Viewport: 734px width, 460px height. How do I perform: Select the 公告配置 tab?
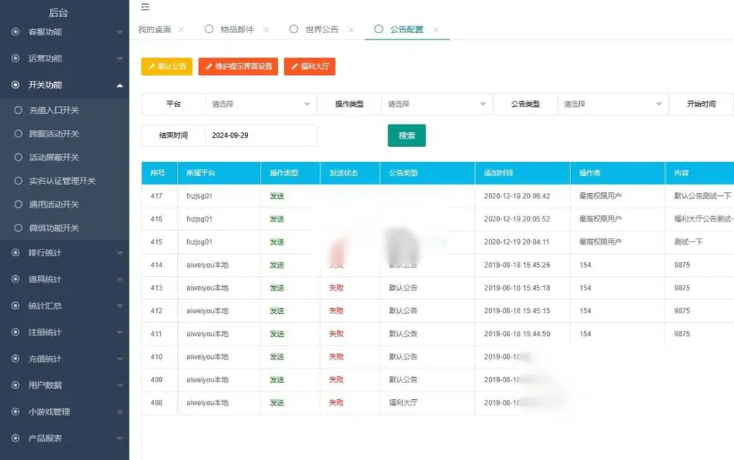point(407,29)
